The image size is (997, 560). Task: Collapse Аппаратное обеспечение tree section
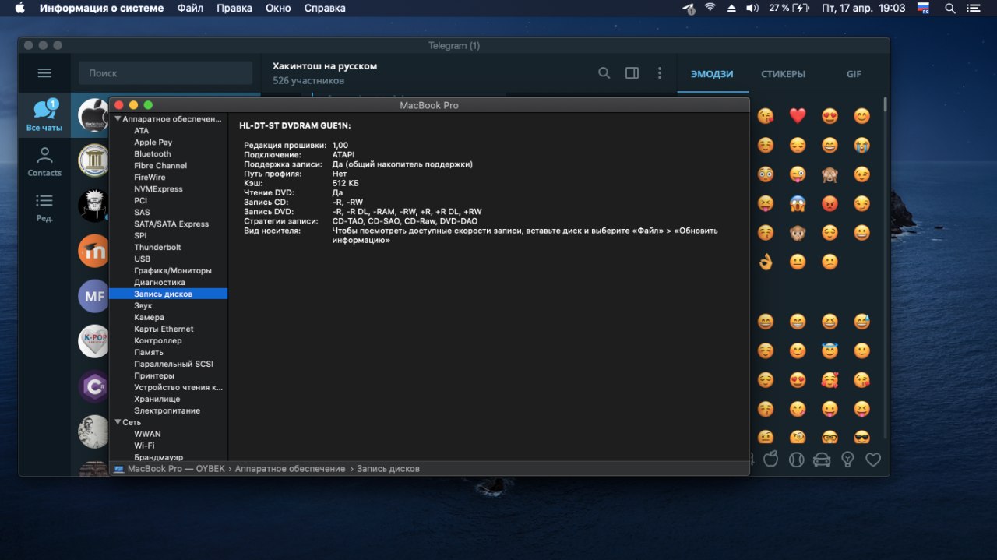coord(118,119)
